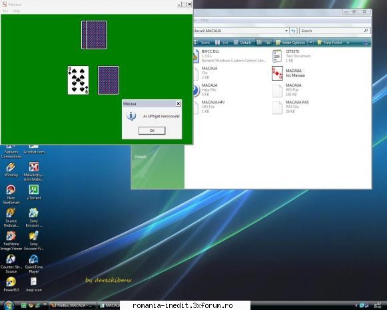Select MACAUA Joc Macaua application icon
The image size is (387, 310).
pyautogui.click(x=277, y=73)
